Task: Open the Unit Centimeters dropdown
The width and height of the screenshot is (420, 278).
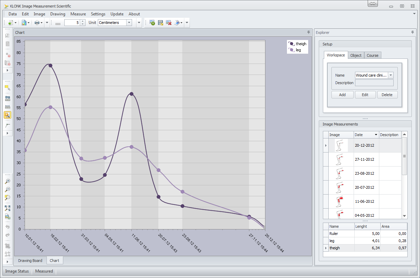Action: (x=129, y=23)
